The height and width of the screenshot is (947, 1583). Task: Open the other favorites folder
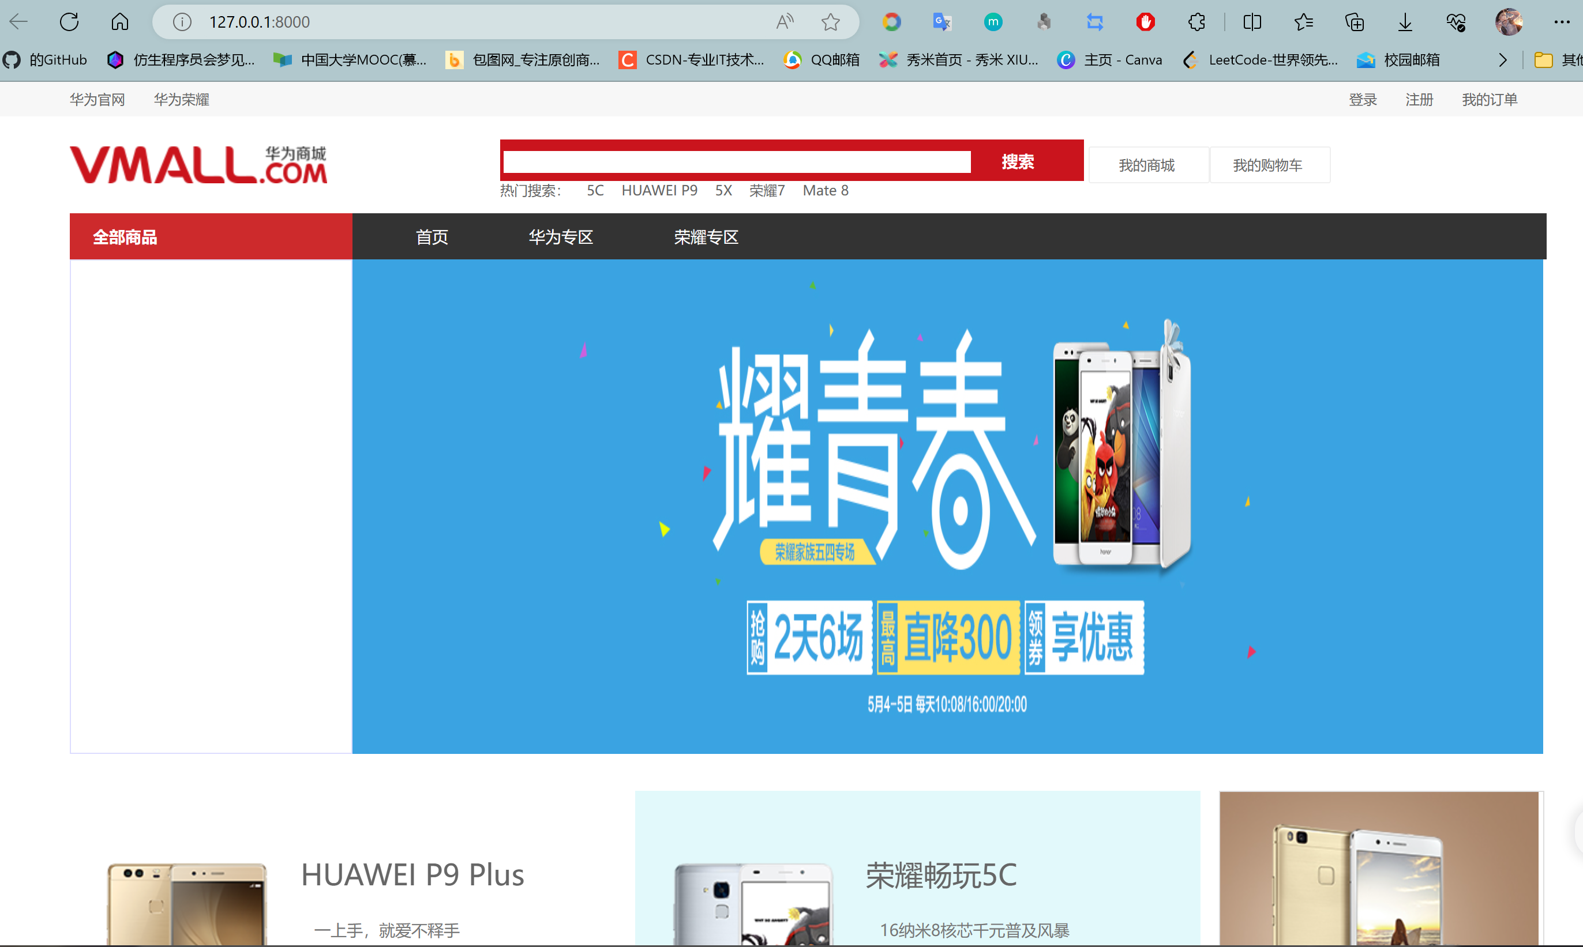[1558, 60]
